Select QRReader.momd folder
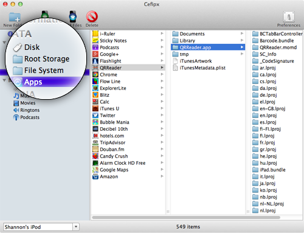Viewport: 304px width, 233px height. point(275,47)
